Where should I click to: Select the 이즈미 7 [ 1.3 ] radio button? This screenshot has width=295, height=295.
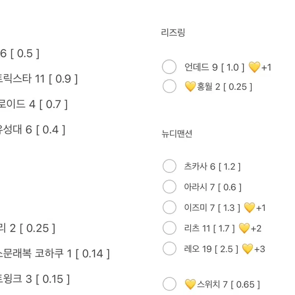pyautogui.click(x=169, y=207)
